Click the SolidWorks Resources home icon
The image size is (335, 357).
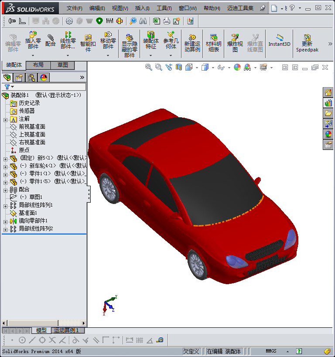328,92
